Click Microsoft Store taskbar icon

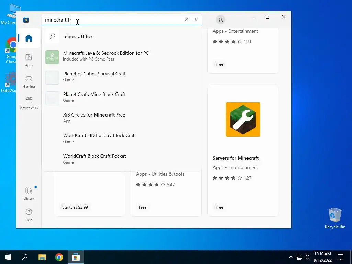pos(76,257)
